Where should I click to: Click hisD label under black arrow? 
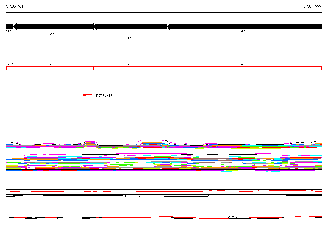tap(243, 31)
